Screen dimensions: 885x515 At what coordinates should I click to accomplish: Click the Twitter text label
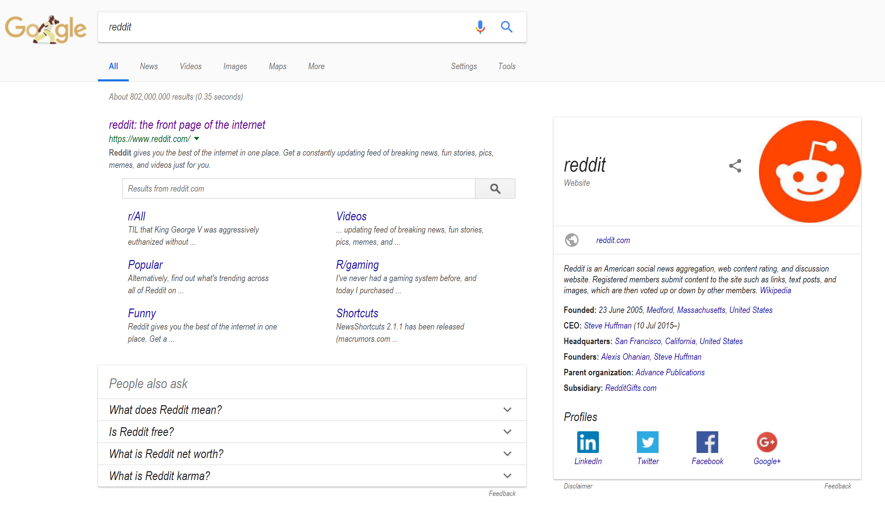[x=648, y=461]
